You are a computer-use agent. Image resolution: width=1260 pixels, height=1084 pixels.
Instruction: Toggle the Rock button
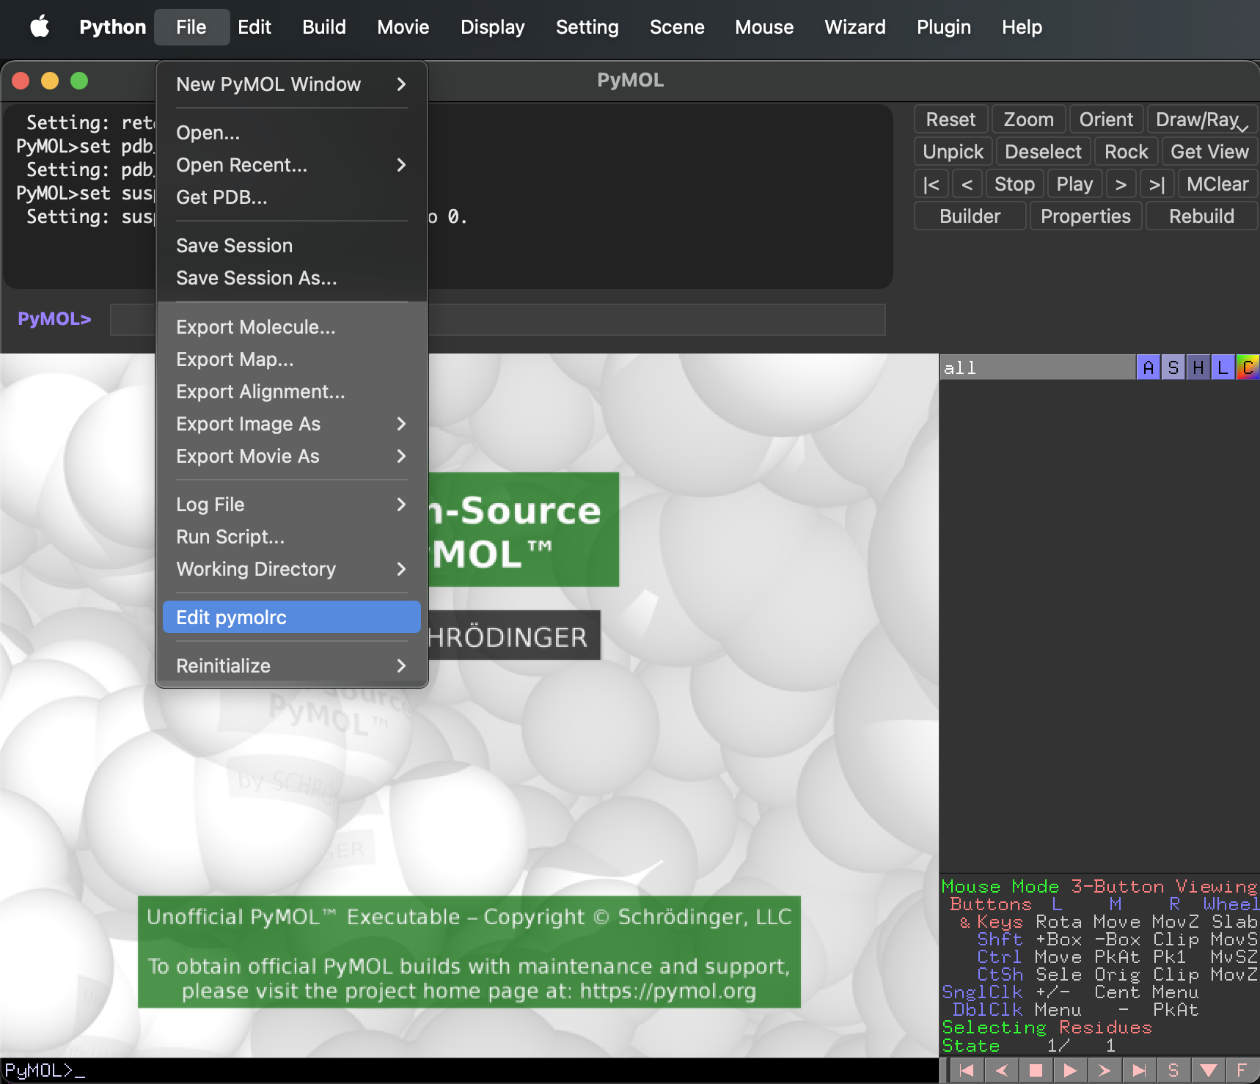click(1127, 152)
